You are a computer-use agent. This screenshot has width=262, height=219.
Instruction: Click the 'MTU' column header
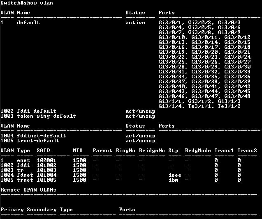click(x=78, y=151)
